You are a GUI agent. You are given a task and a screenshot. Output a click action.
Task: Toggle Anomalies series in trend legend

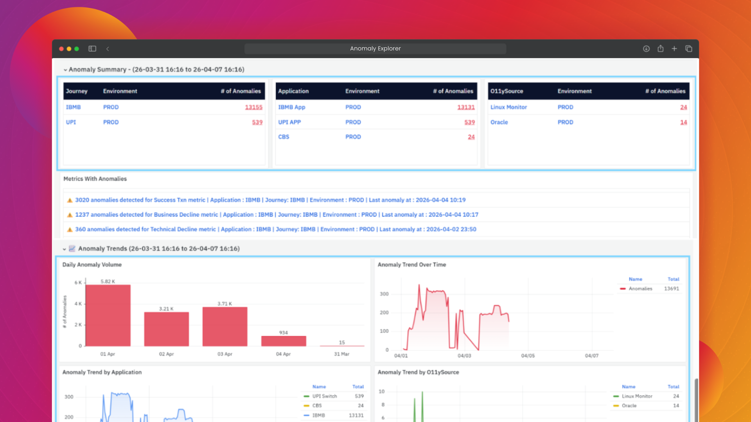(x=640, y=289)
